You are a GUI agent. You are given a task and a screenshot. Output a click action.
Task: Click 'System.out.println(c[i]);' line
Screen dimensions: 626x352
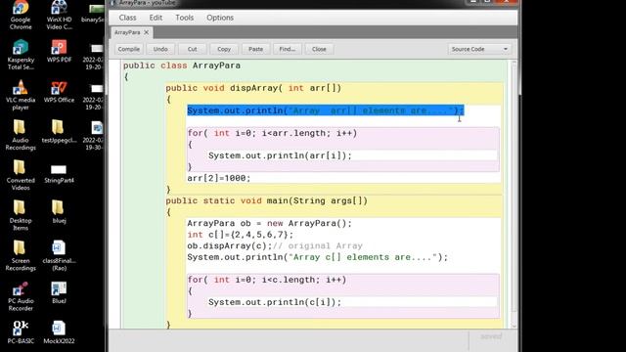tap(275, 302)
